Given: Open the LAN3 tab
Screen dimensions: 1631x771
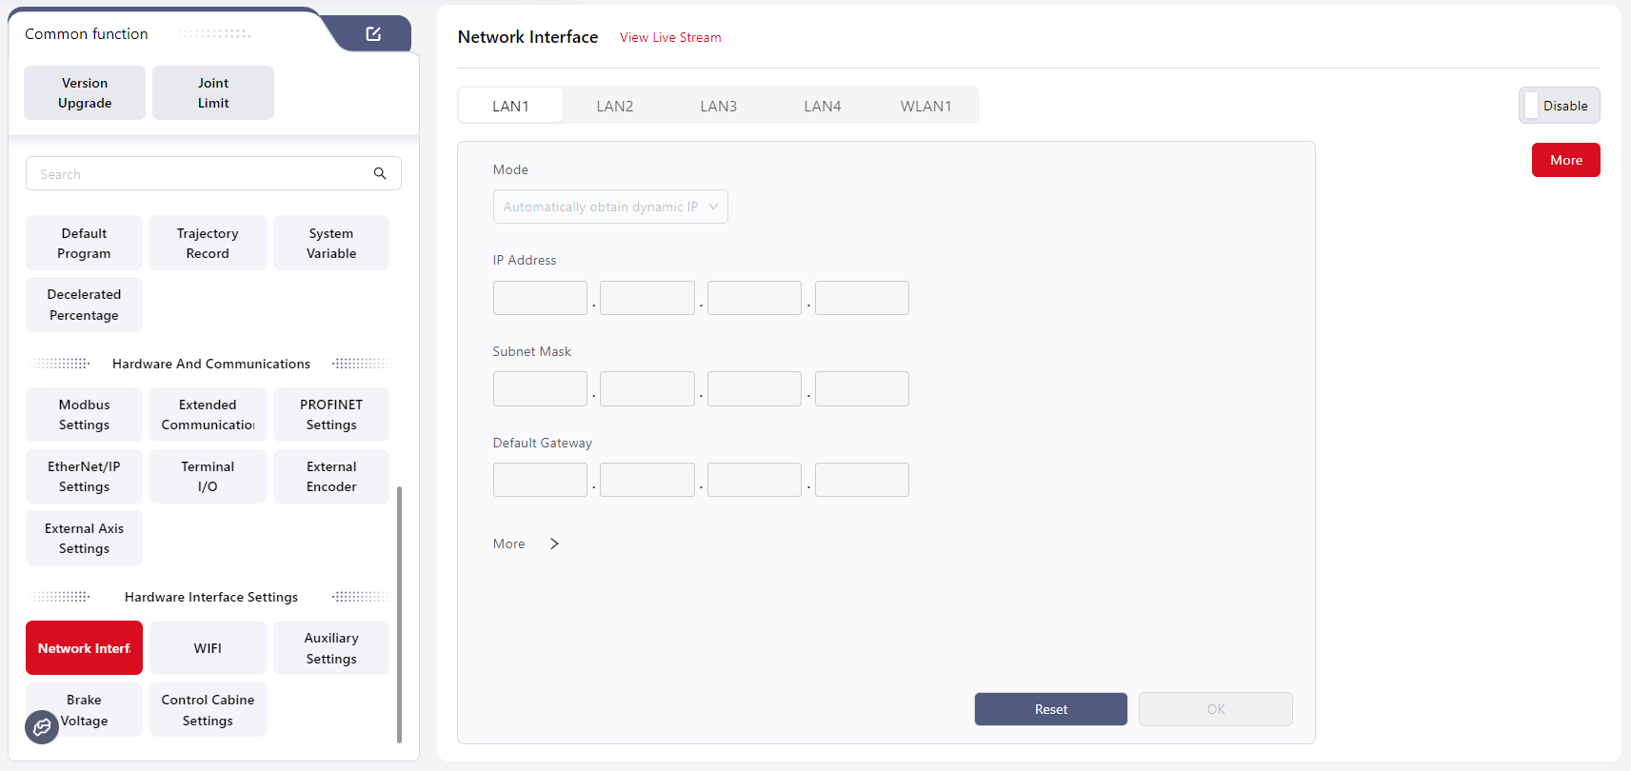Looking at the screenshot, I should (x=718, y=106).
